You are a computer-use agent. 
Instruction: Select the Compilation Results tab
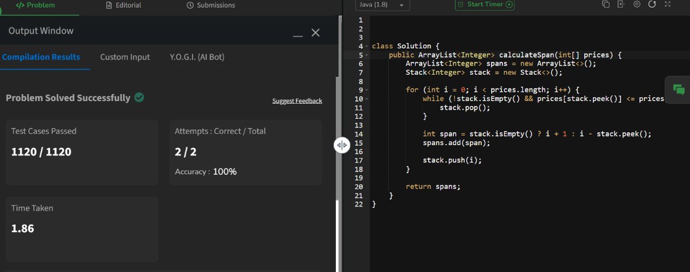41,57
